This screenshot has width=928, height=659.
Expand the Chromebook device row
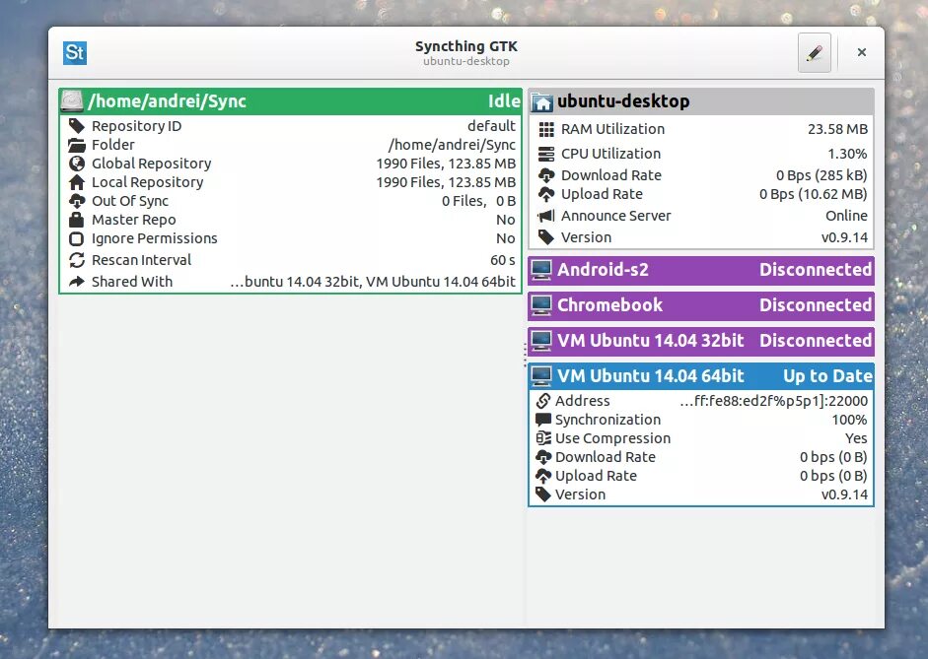point(701,305)
